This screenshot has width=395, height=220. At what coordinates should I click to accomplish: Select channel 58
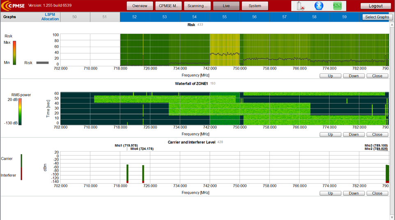[x=315, y=17]
